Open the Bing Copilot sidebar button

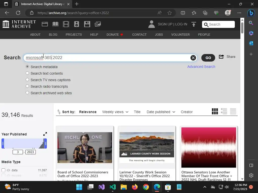pos(251,13)
